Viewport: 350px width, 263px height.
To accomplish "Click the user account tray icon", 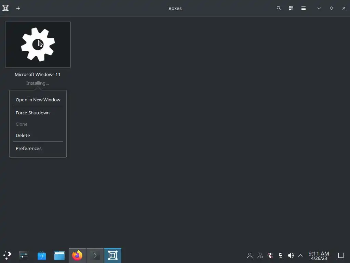I will click(250, 255).
